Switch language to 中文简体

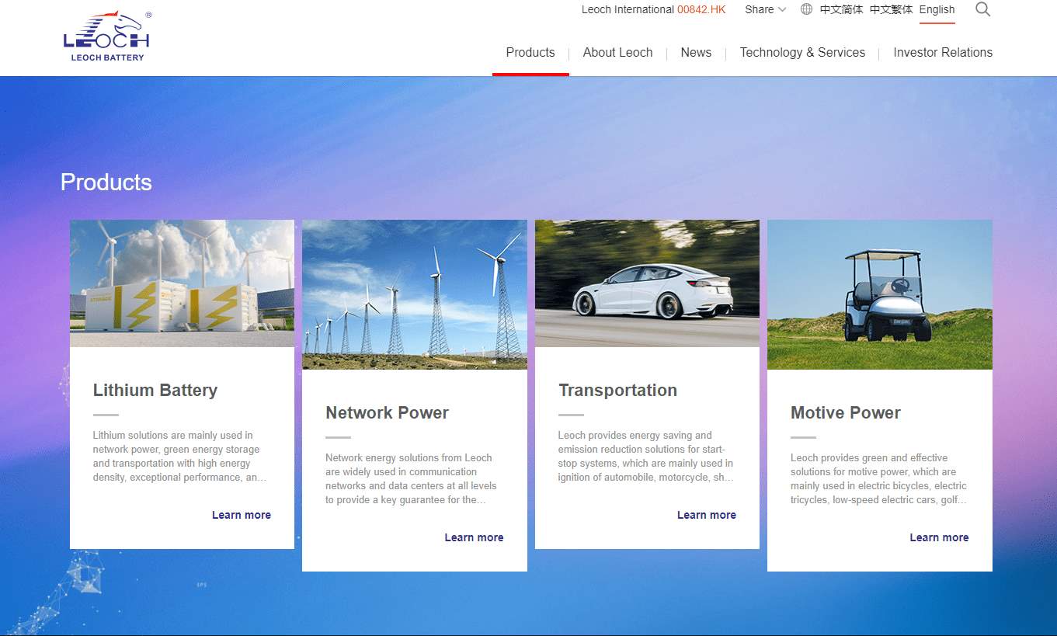tap(842, 9)
